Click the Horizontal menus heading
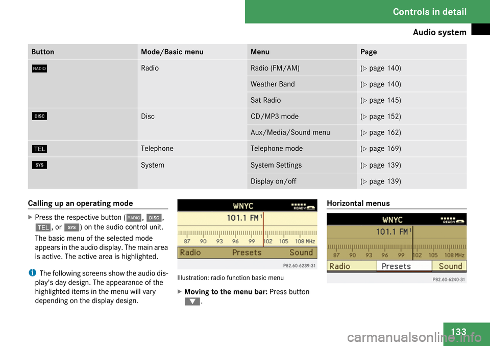490x346 pixels. coord(358,203)
